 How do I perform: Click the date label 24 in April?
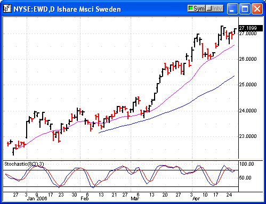[x=229, y=195]
